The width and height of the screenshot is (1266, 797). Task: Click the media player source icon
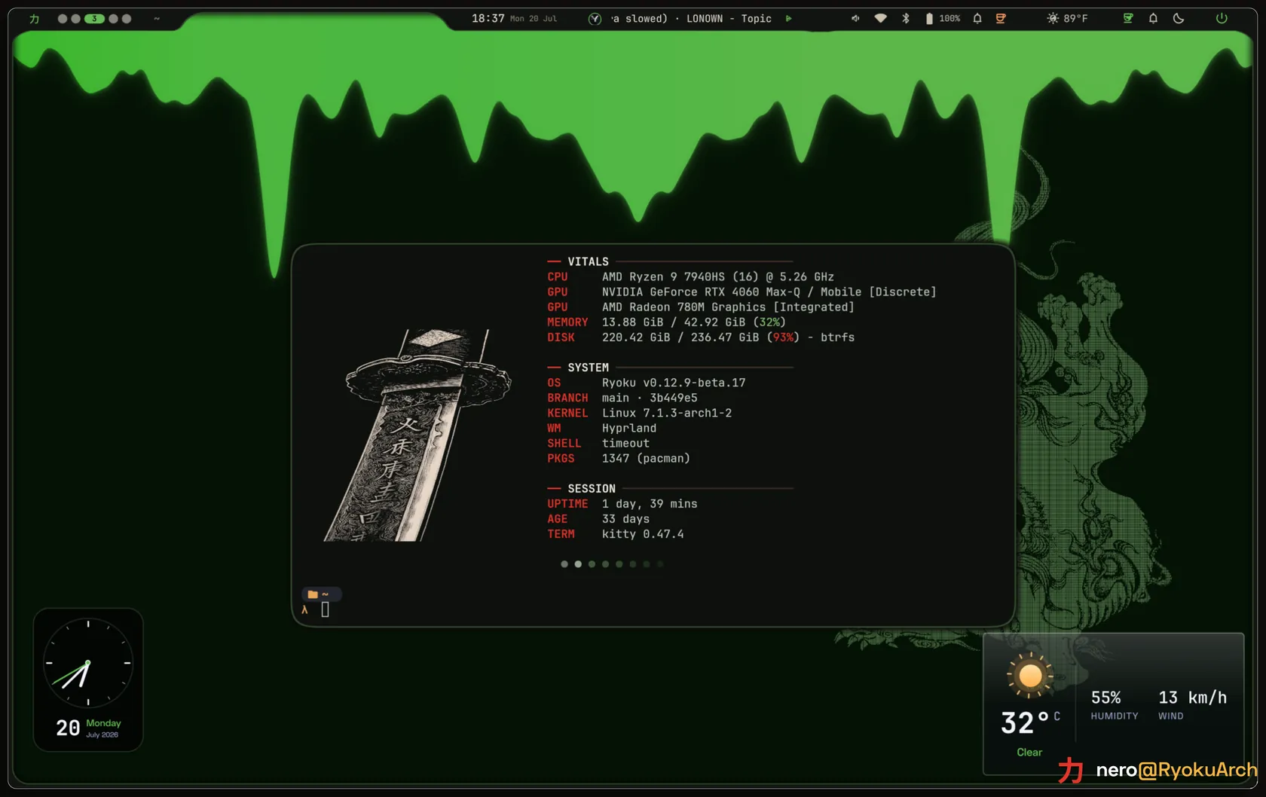tap(595, 19)
